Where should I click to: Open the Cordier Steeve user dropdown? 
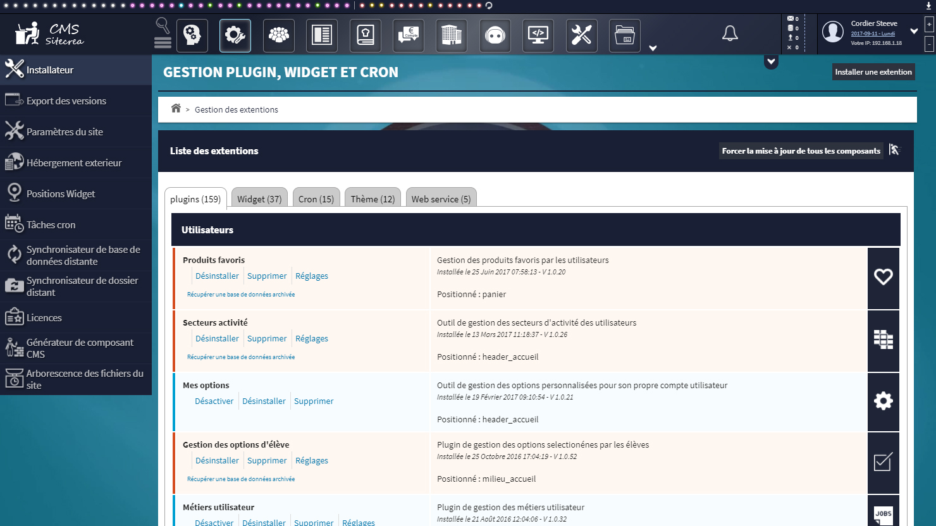pyautogui.click(x=913, y=31)
